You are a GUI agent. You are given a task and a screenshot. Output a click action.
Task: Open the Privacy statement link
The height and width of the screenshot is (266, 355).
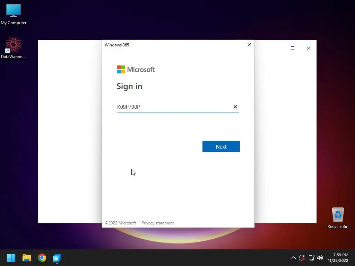tap(158, 223)
